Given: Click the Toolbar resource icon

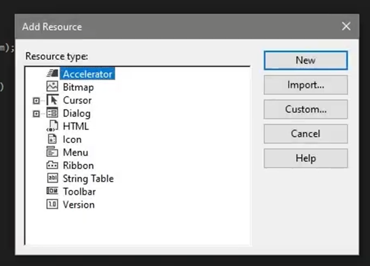Looking at the screenshot, I should click(52, 192).
